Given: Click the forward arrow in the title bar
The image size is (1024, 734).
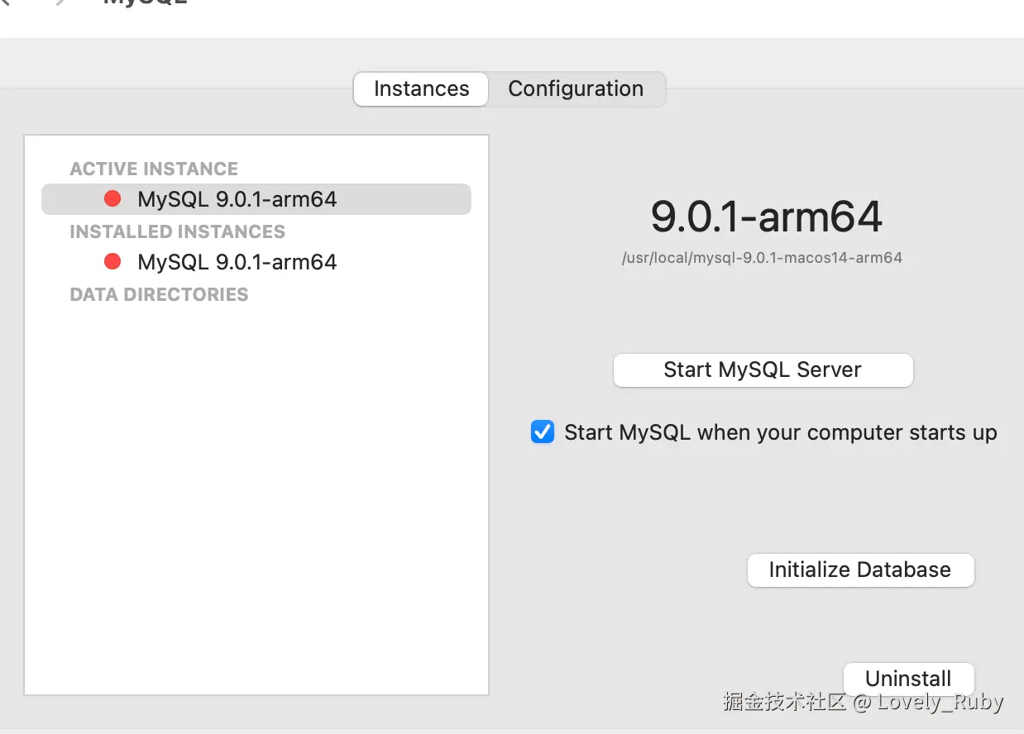Looking at the screenshot, I should (x=60, y=2).
